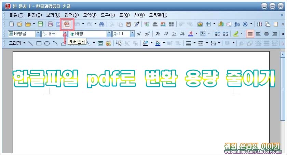Open the dropdown arrow beside the open folder icon
Viewport: 287px width, 155px height.
34,24
